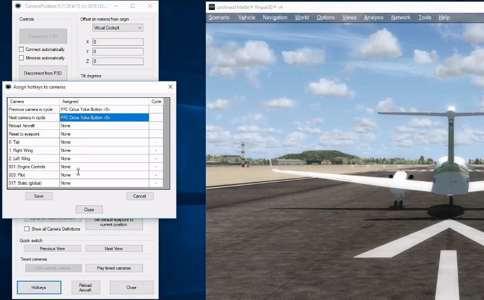Open the Views menu in Prepar3D
The height and width of the screenshot is (300, 484).
point(349,17)
